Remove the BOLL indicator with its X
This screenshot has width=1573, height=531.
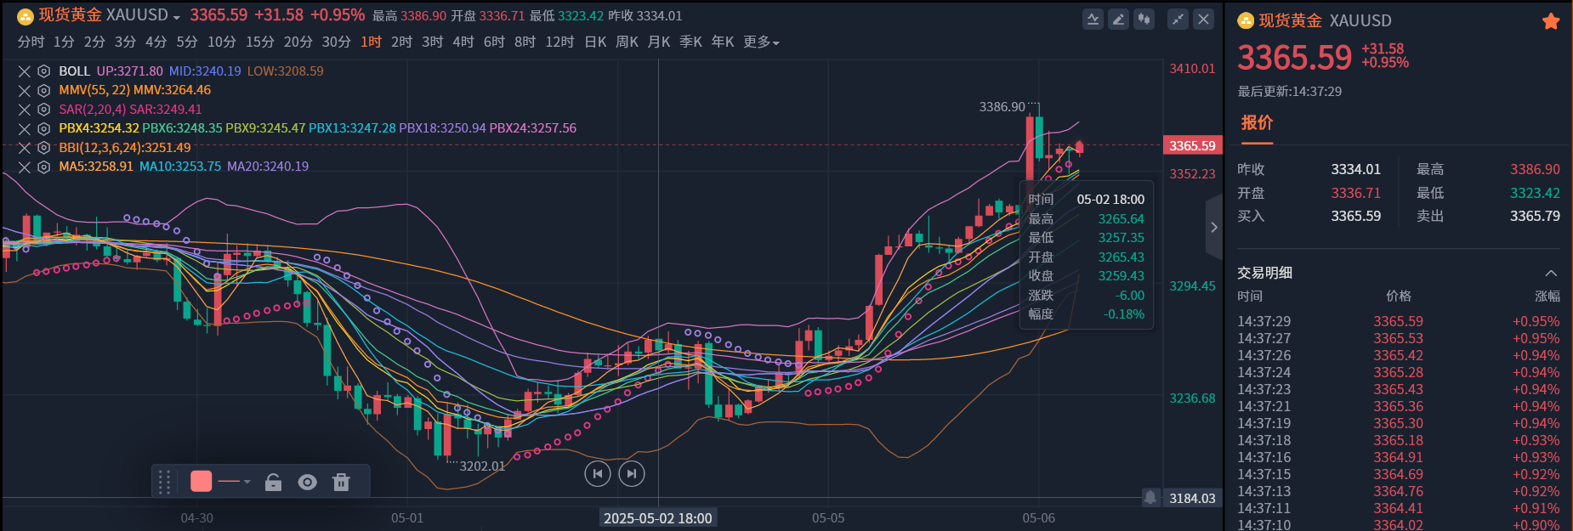(x=25, y=71)
